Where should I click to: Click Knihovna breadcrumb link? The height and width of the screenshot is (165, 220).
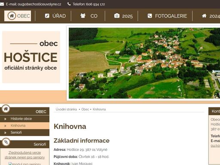[x=99, y=109]
